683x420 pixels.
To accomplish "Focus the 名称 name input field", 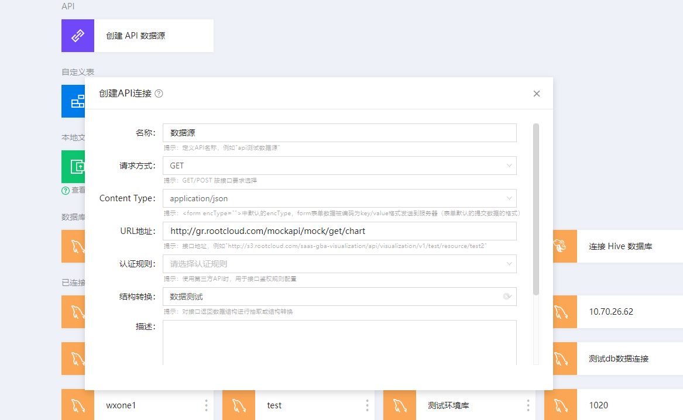I will [339, 133].
